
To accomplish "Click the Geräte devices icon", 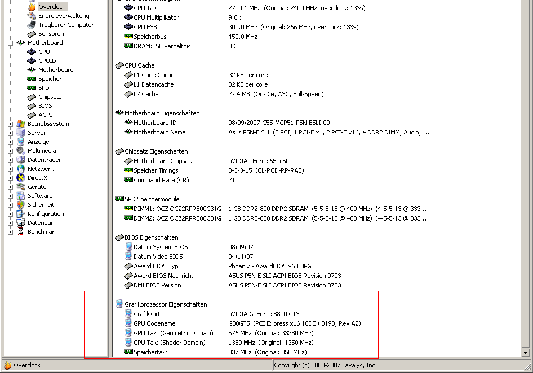I will 21,187.
